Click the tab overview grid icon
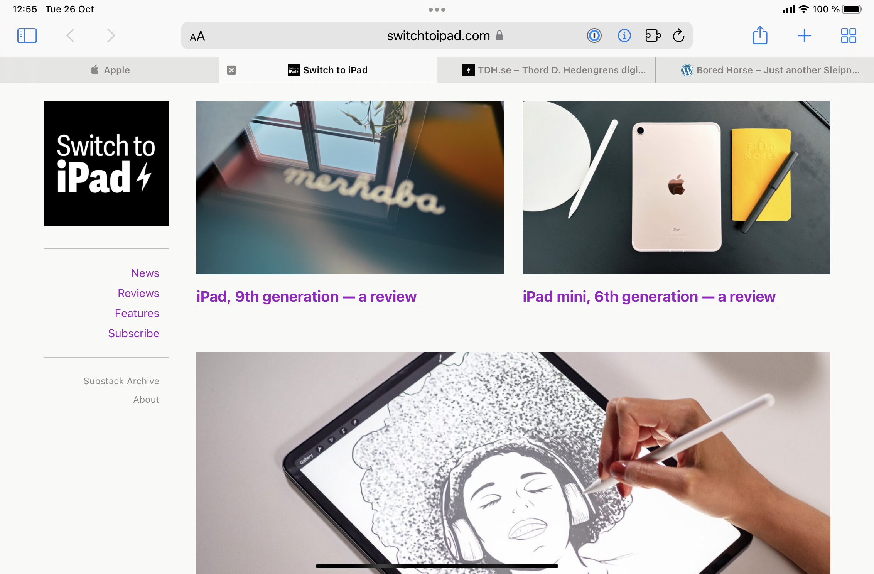 coord(849,35)
